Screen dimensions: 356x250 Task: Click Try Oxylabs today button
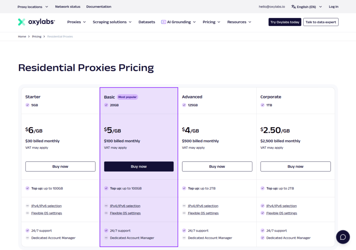(285, 22)
